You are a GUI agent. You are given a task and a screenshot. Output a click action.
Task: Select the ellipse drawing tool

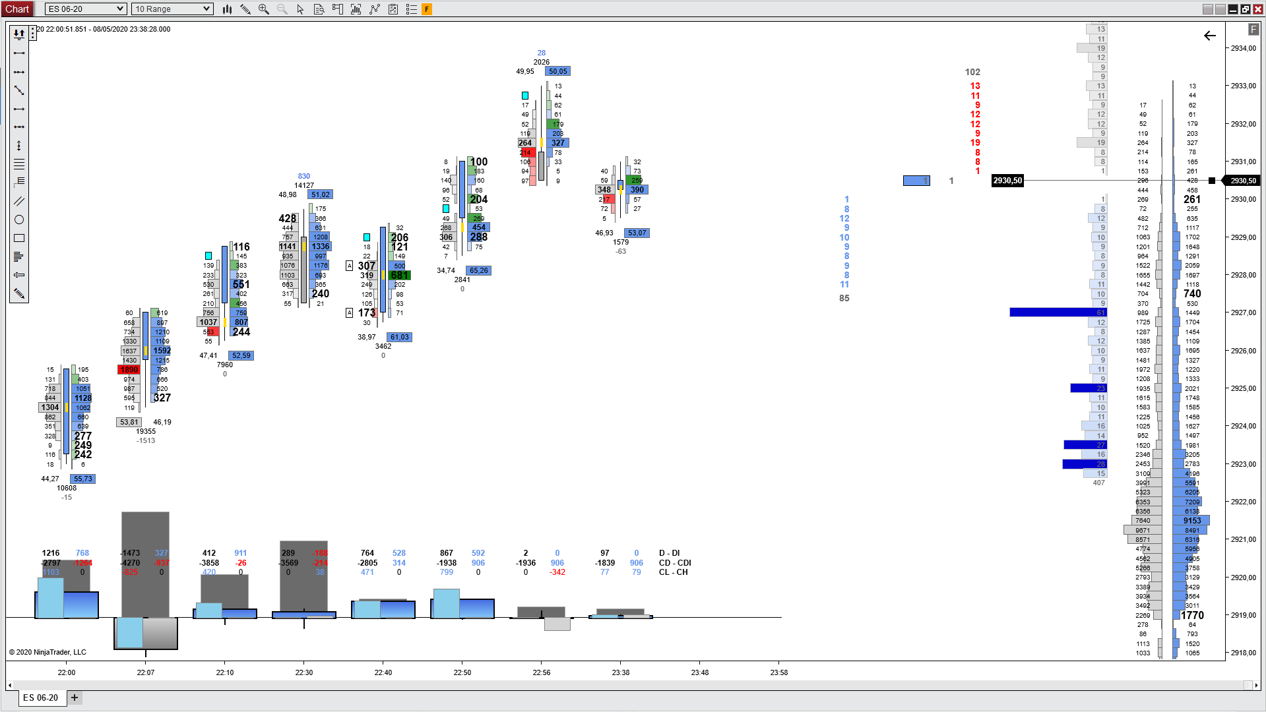click(x=19, y=220)
